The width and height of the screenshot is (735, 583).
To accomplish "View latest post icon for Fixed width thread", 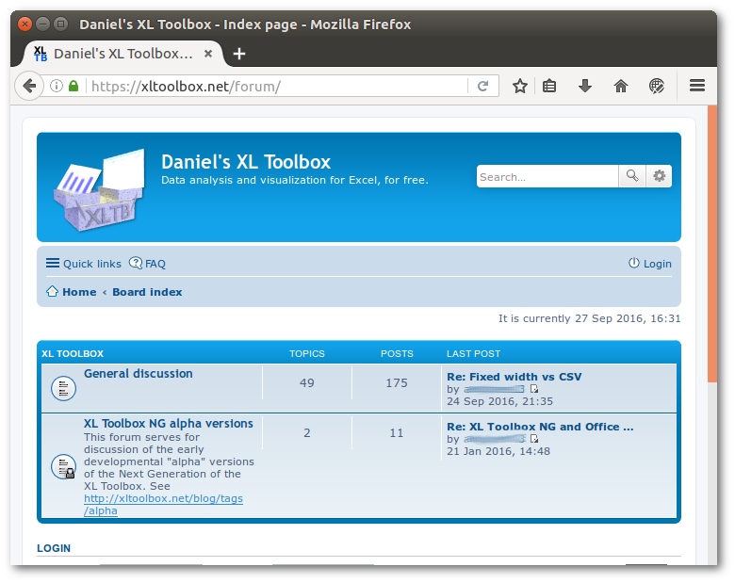I will pyautogui.click(x=534, y=389).
